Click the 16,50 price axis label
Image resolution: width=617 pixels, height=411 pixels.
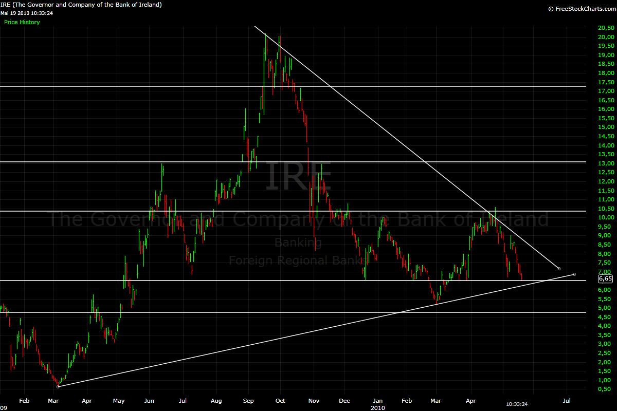(x=605, y=100)
